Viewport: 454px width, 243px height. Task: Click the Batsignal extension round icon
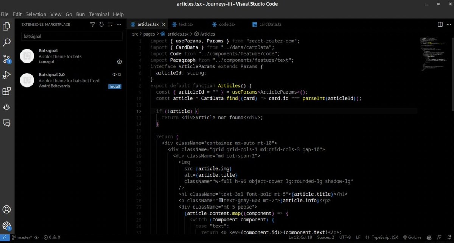coord(27,56)
